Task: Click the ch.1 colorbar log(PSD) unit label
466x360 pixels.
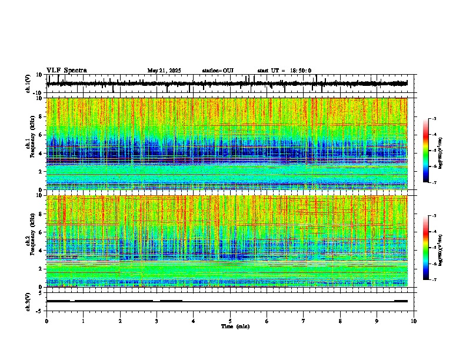Action: click(x=441, y=153)
